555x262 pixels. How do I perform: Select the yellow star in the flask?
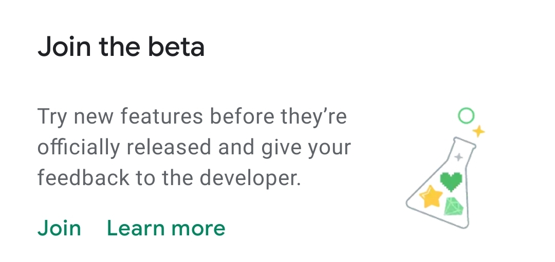431,197
